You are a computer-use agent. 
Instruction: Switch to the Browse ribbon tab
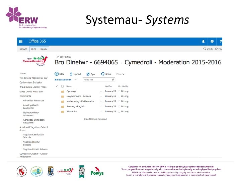23,49
